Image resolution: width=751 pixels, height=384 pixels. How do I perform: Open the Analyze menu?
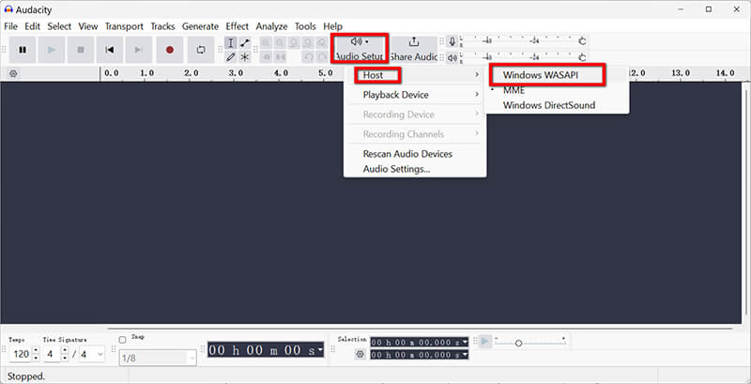(271, 26)
